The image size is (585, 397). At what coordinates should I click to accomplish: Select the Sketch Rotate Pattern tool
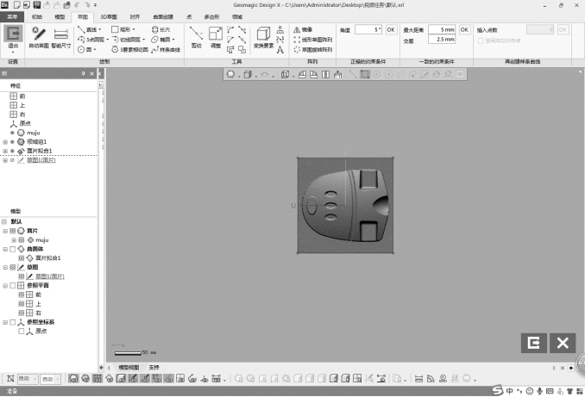(x=313, y=50)
